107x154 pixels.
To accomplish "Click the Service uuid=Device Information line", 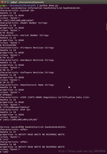I will click(40, 8).
